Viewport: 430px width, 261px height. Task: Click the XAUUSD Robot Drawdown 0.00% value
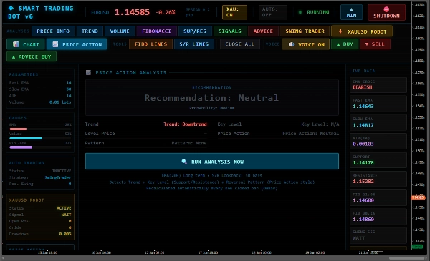pos(65,234)
